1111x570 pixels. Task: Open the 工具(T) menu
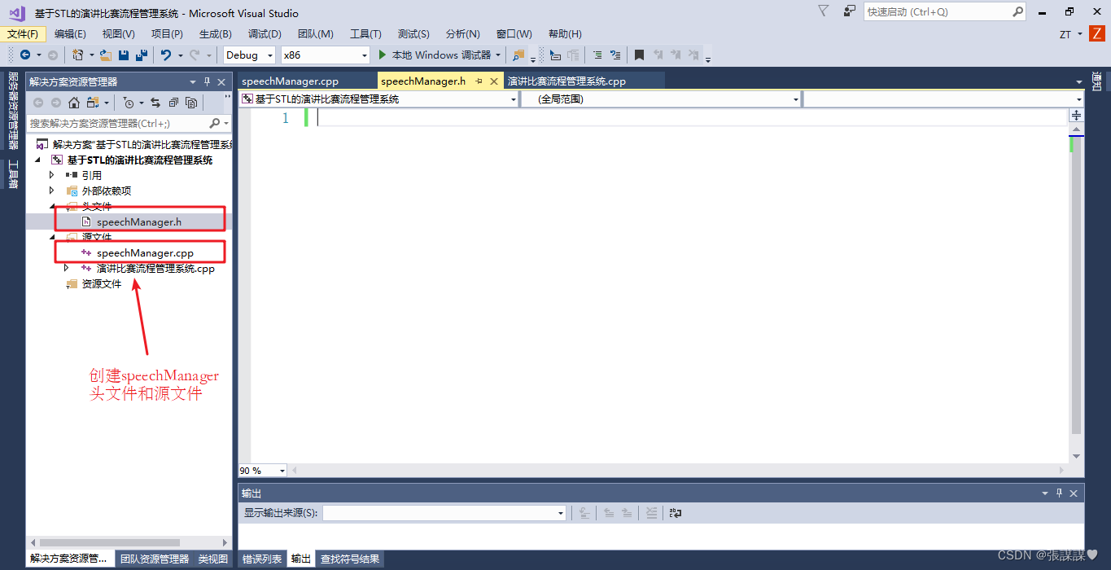365,33
